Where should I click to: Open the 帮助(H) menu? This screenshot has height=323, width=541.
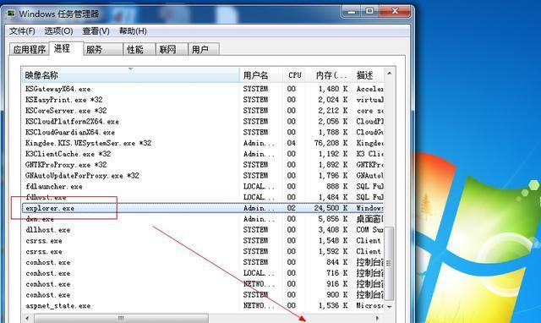pos(133,31)
